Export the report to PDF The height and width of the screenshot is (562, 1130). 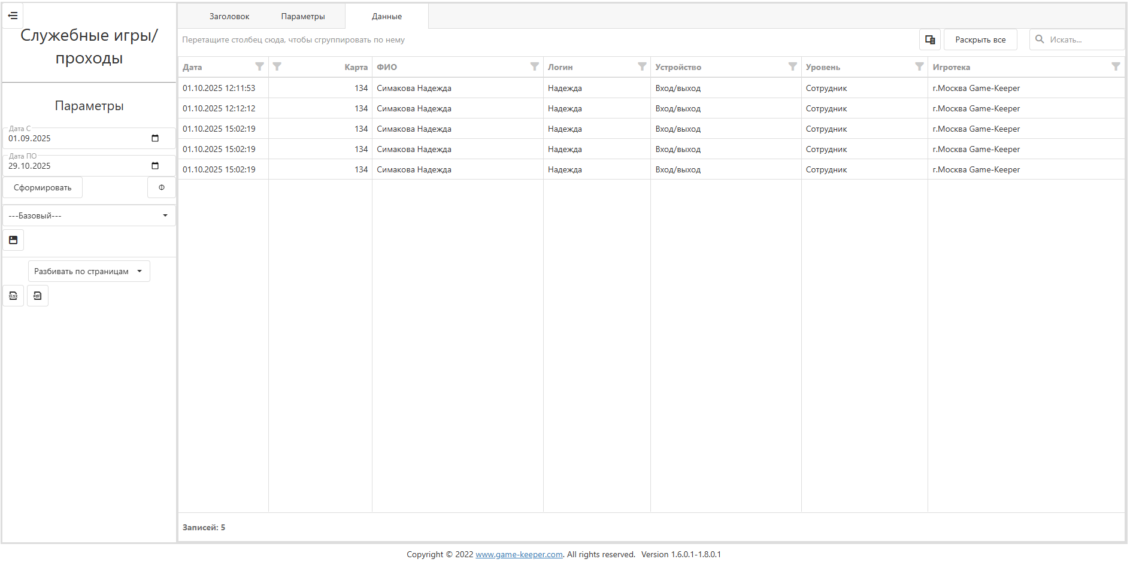click(38, 296)
